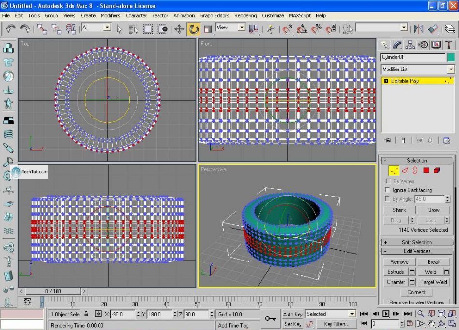Enable the By Angle checkbox
459x330 pixels.
point(388,199)
